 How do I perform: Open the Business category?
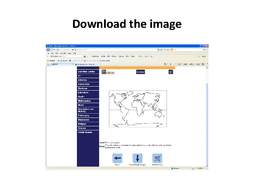point(88,88)
